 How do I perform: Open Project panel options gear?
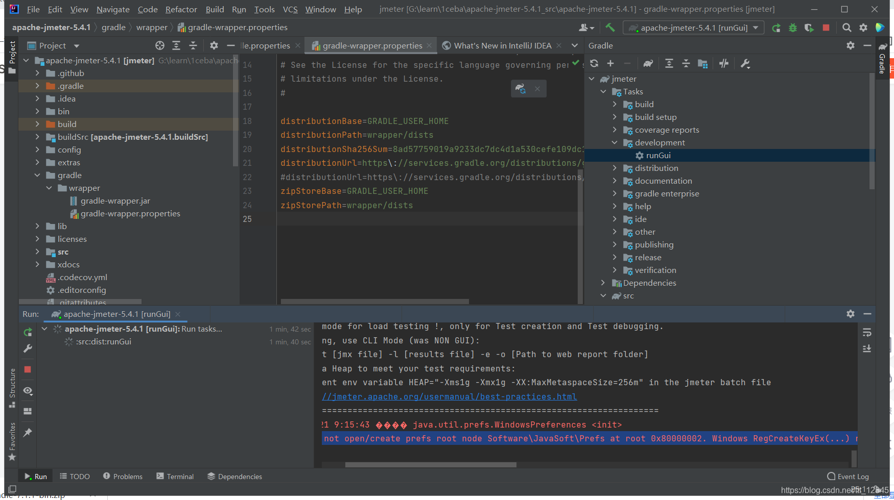214,45
